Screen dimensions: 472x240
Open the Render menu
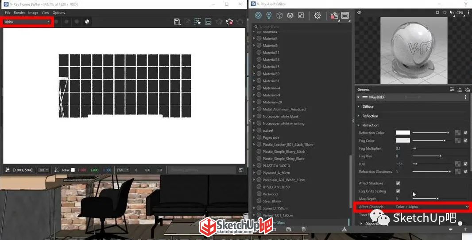click(19, 13)
